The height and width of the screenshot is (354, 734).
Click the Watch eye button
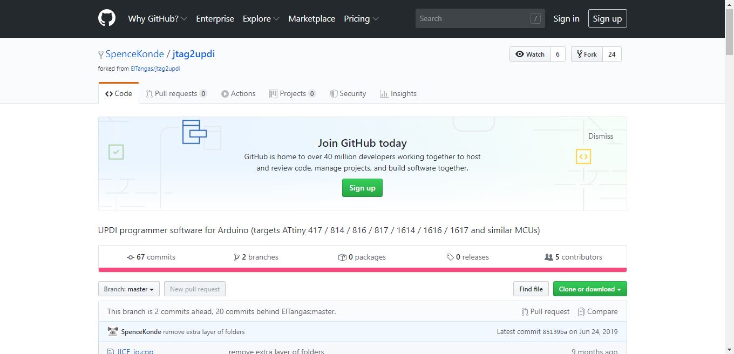530,54
